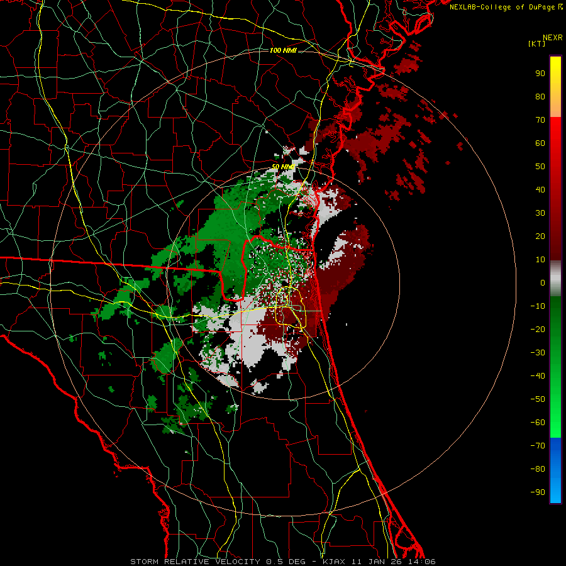
Task: Click the 90 value on the velocity scale
Action: coord(540,74)
